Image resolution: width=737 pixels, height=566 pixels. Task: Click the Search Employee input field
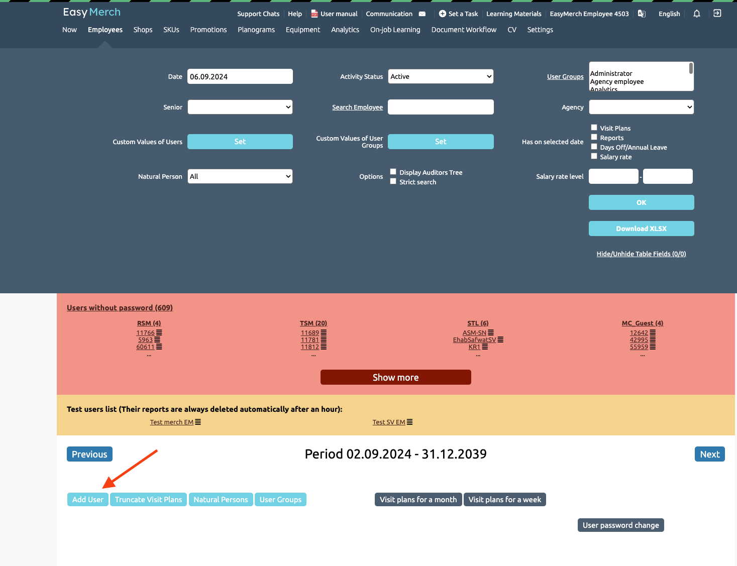pyautogui.click(x=441, y=107)
